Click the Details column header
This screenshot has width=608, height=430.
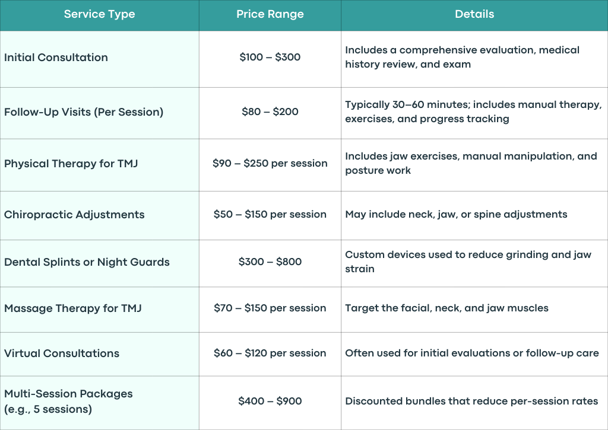[x=474, y=15]
